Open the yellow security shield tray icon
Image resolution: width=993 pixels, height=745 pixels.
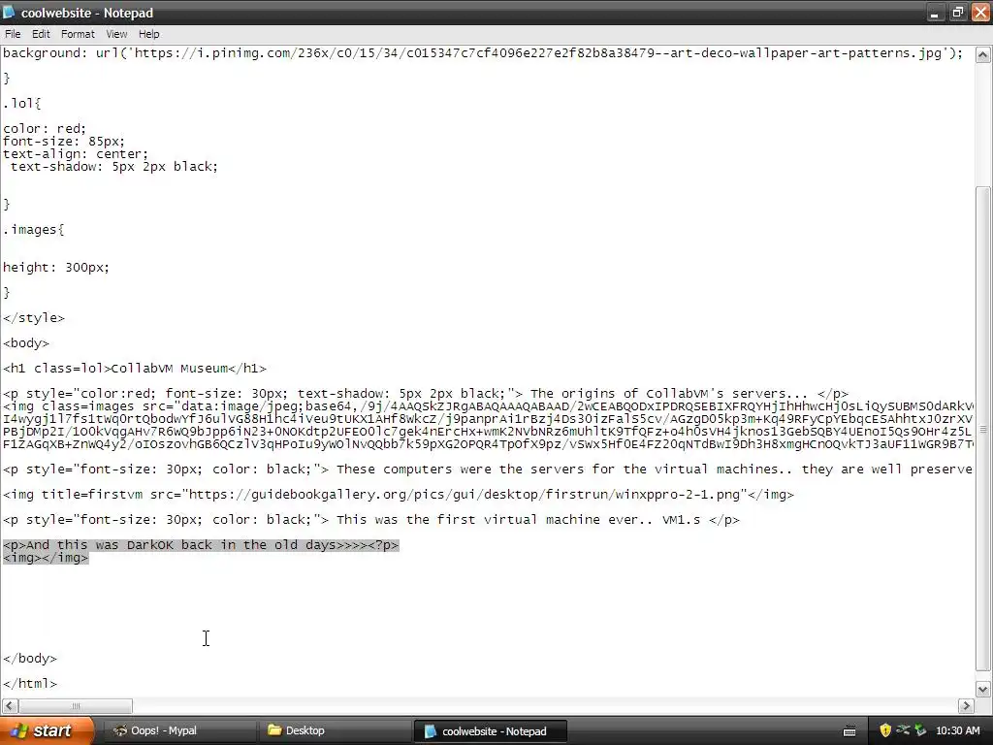pyautogui.click(x=885, y=730)
